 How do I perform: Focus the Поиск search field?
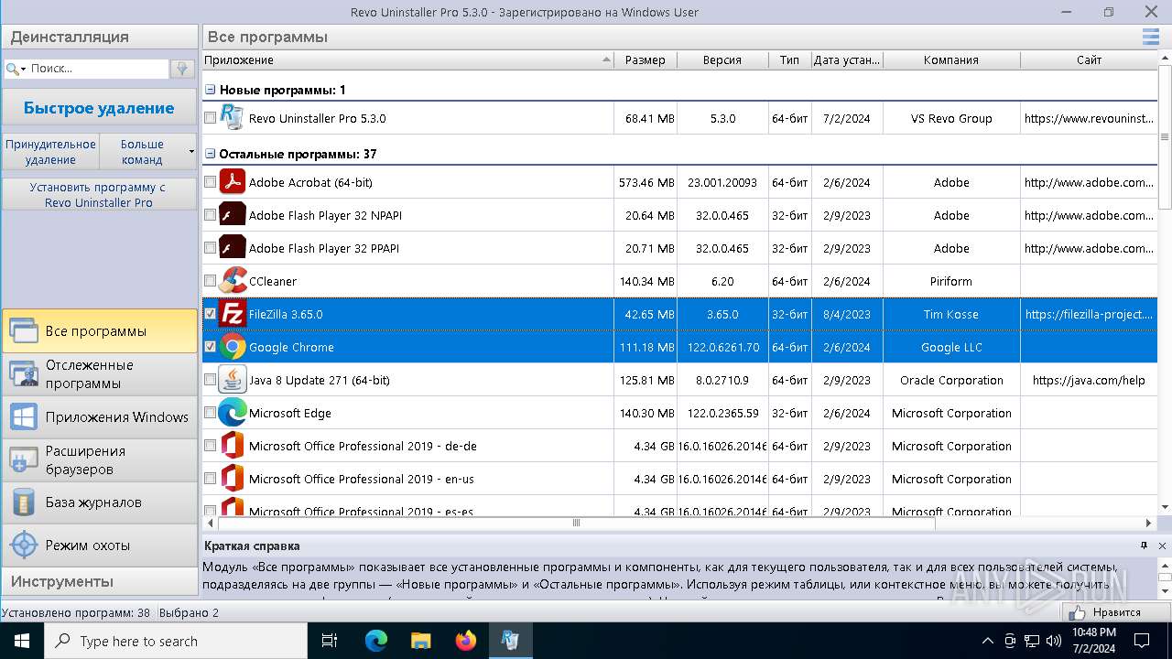[x=98, y=69]
